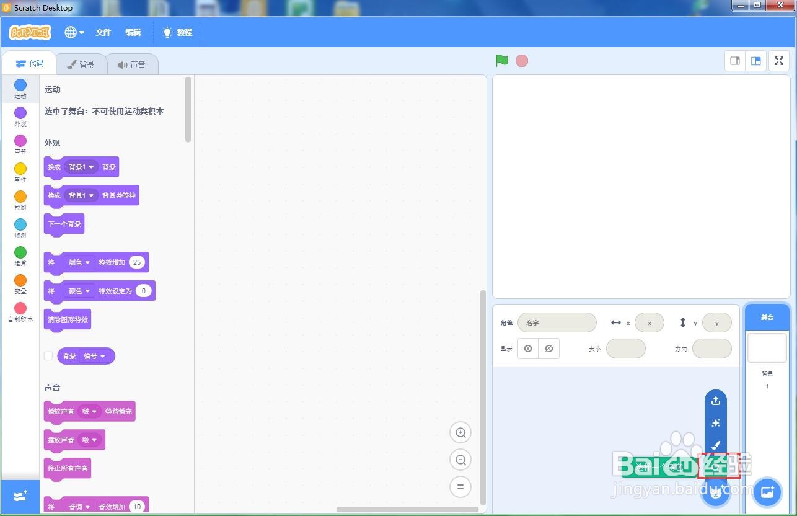Click the show sprite eye button
Image resolution: width=797 pixels, height=516 pixels.
pyautogui.click(x=528, y=349)
